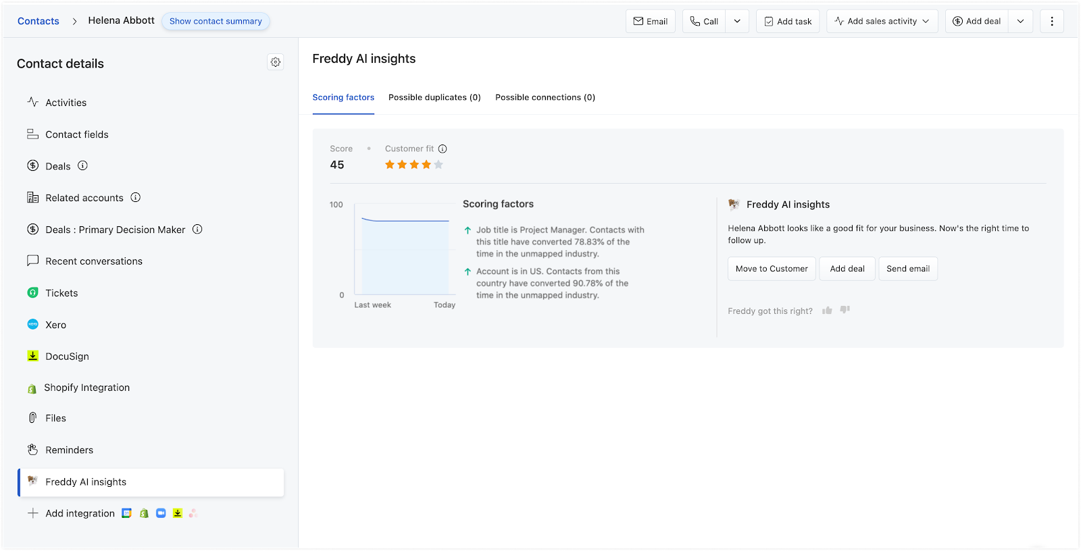Viewport: 1081px width, 551px height.
Task: Open Possible connections (0) tab
Action: point(545,97)
